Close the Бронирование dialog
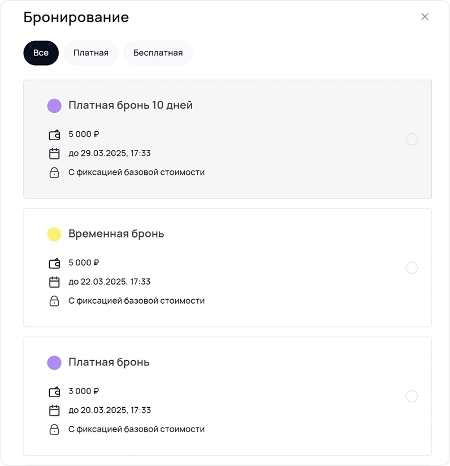 pos(425,17)
